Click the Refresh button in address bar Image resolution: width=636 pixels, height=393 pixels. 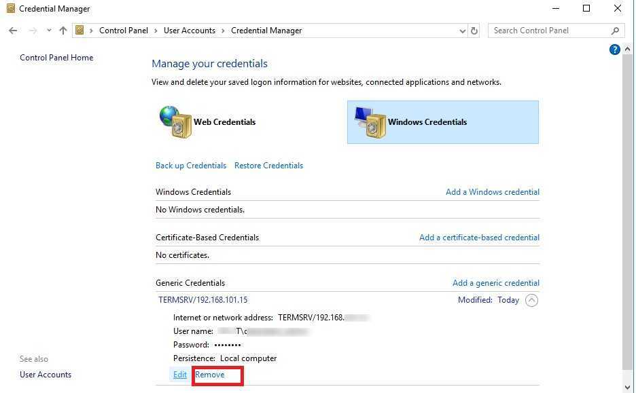point(474,31)
